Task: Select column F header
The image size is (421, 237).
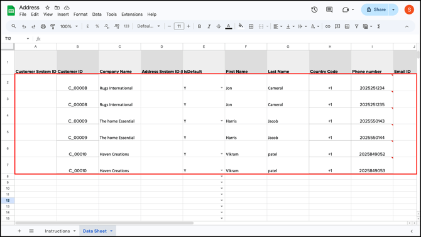Action: (x=246, y=47)
